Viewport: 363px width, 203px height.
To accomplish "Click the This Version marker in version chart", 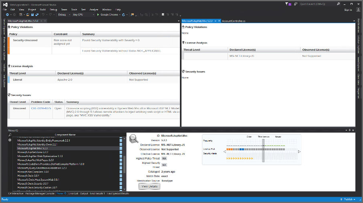I will 263,150.
